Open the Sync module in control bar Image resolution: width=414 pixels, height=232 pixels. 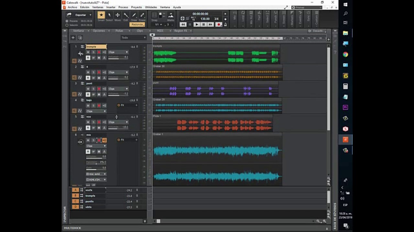(x=308, y=18)
